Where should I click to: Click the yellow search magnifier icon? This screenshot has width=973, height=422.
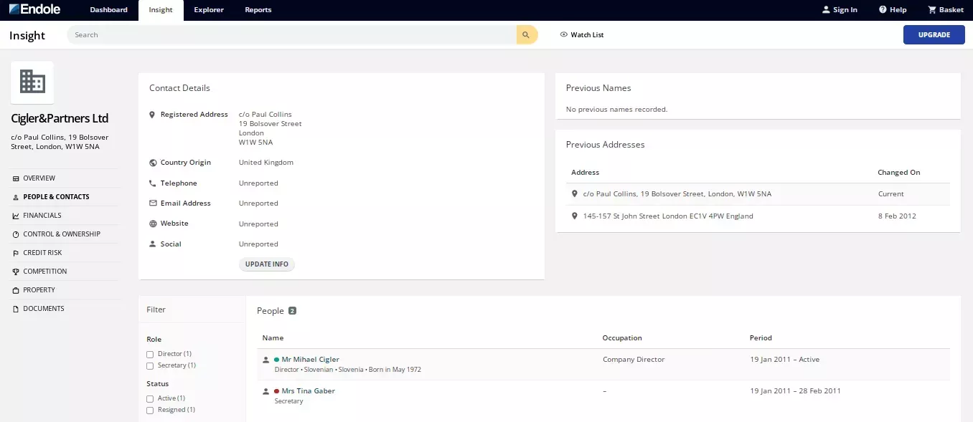point(526,34)
